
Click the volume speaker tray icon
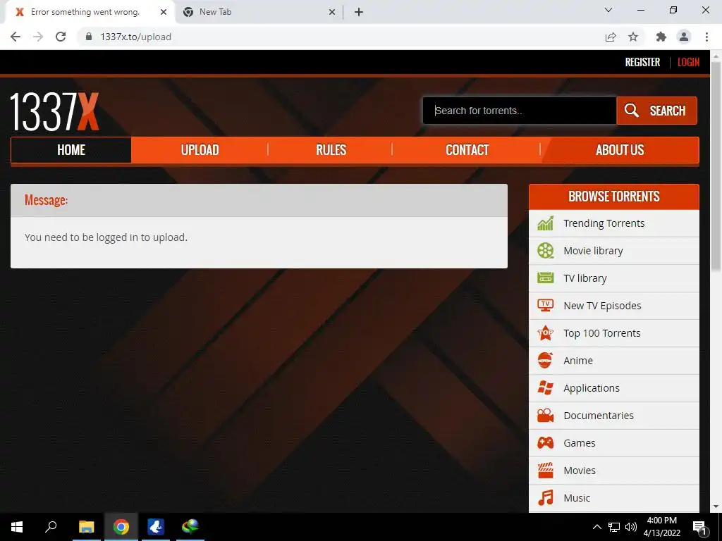point(631,527)
